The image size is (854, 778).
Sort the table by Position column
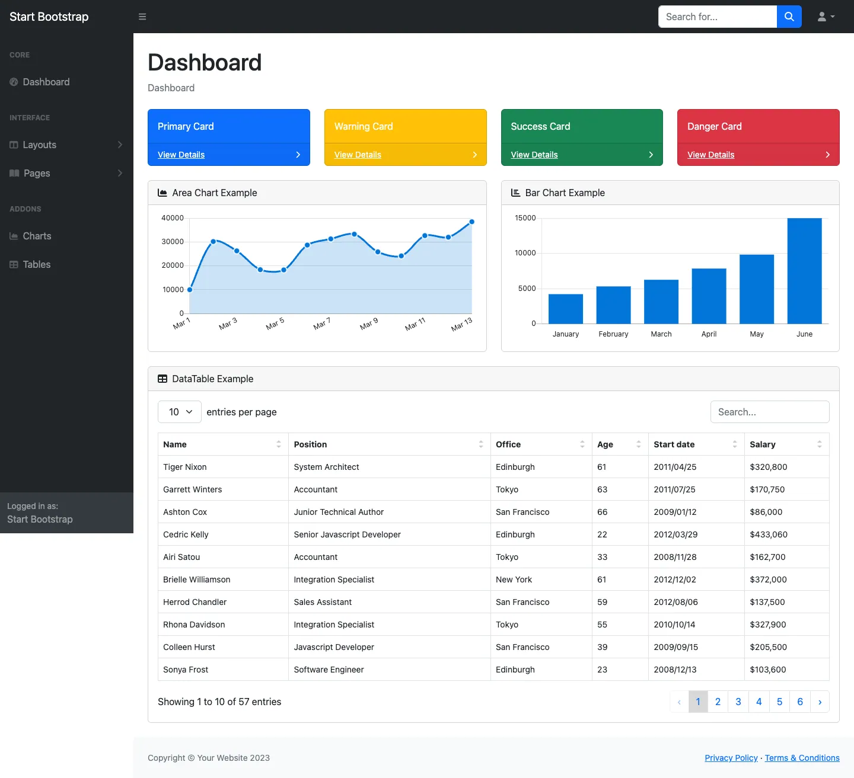point(389,444)
